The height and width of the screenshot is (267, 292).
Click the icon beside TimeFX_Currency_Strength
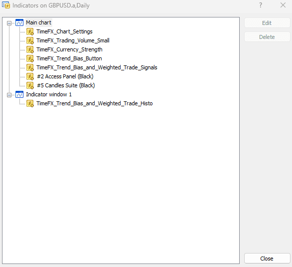(30, 49)
